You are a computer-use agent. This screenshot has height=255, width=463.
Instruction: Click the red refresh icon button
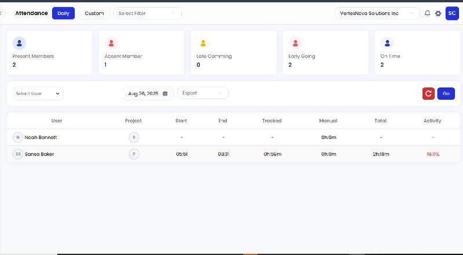[x=428, y=93]
